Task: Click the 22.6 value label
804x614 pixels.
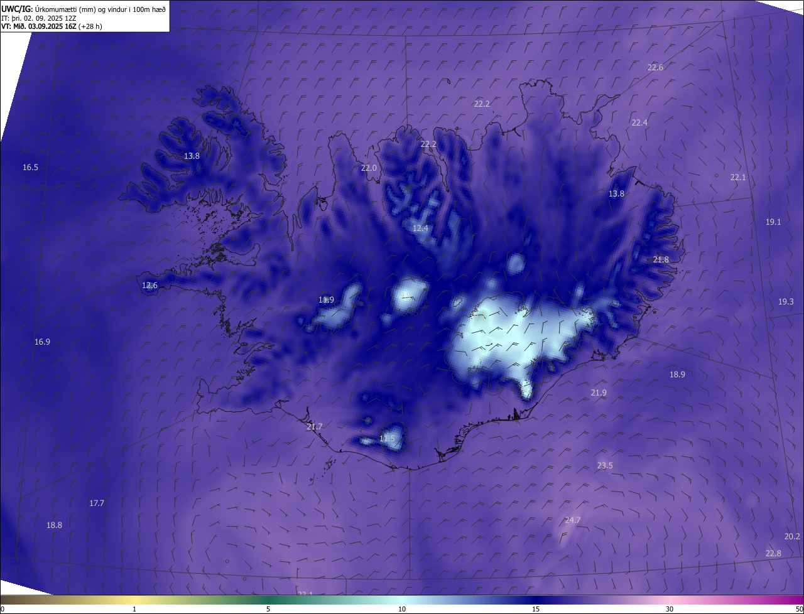Action: pos(655,67)
